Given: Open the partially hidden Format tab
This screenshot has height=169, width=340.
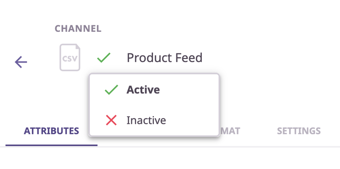Looking at the screenshot, I should (x=230, y=131).
